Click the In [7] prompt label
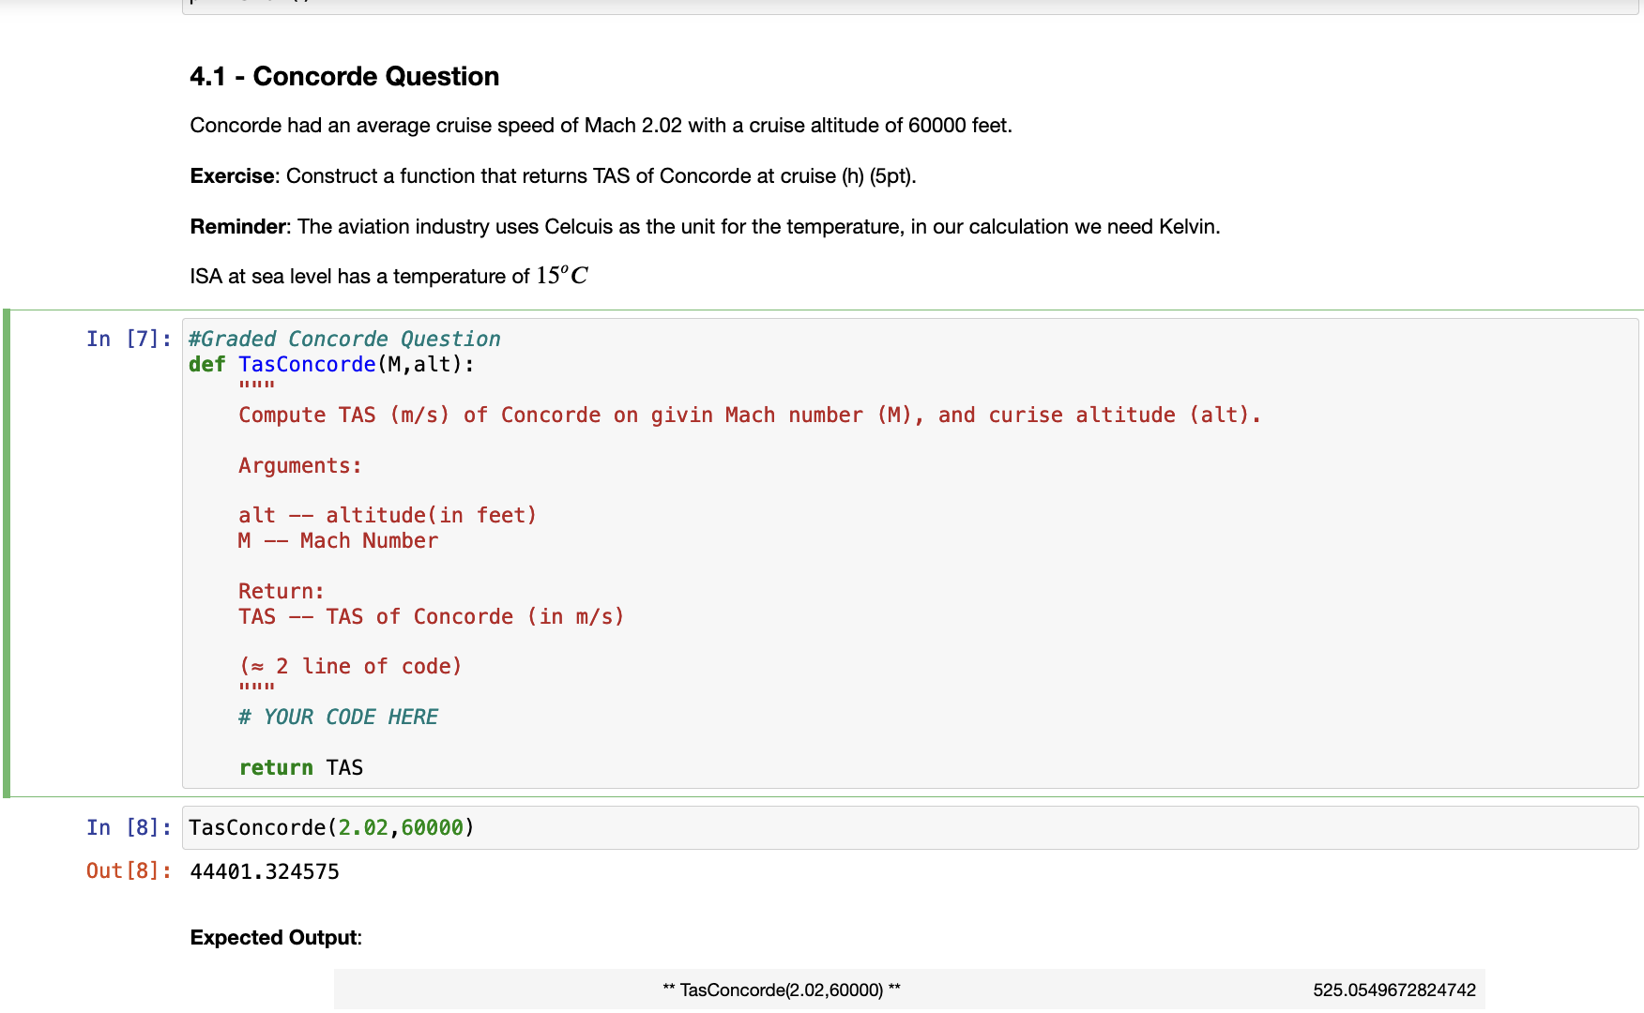 [x=127, y=339]
